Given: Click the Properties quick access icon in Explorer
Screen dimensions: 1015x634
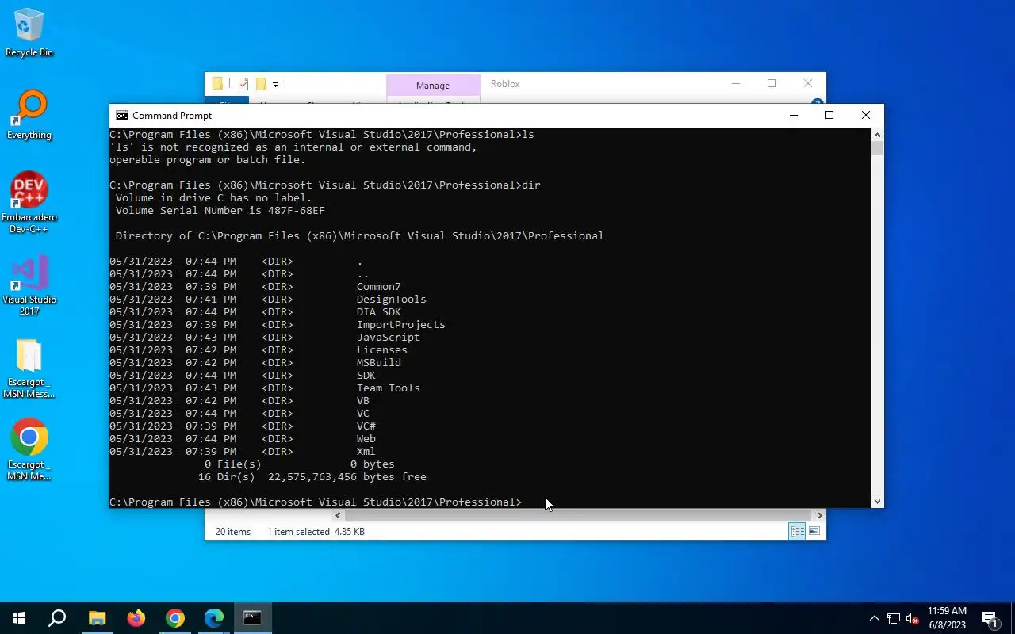Looking at the screenshot, I should pyautogui.click(x=243, y=84).
